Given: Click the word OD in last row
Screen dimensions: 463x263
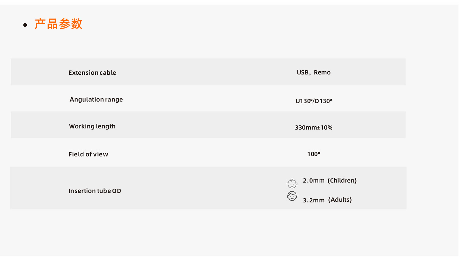Looking at the screenshot, I should click(117, 191).
